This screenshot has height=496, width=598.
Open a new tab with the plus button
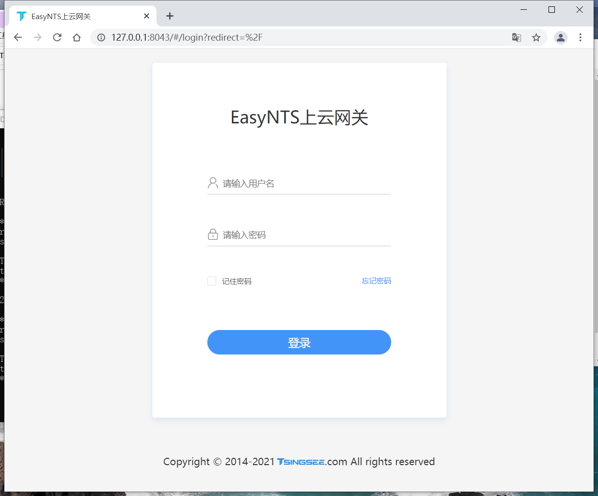(170, 16)
